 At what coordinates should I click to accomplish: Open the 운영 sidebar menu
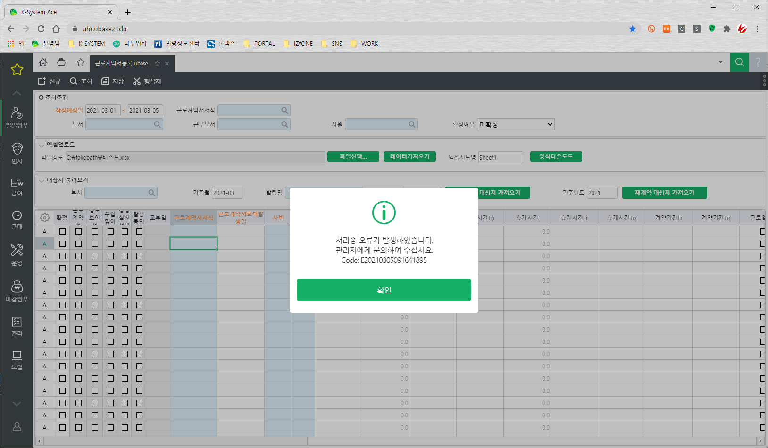click(x=17, y=255)
